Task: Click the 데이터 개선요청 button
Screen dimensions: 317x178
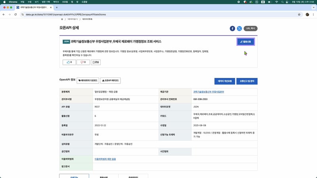Action: [225, 81]
